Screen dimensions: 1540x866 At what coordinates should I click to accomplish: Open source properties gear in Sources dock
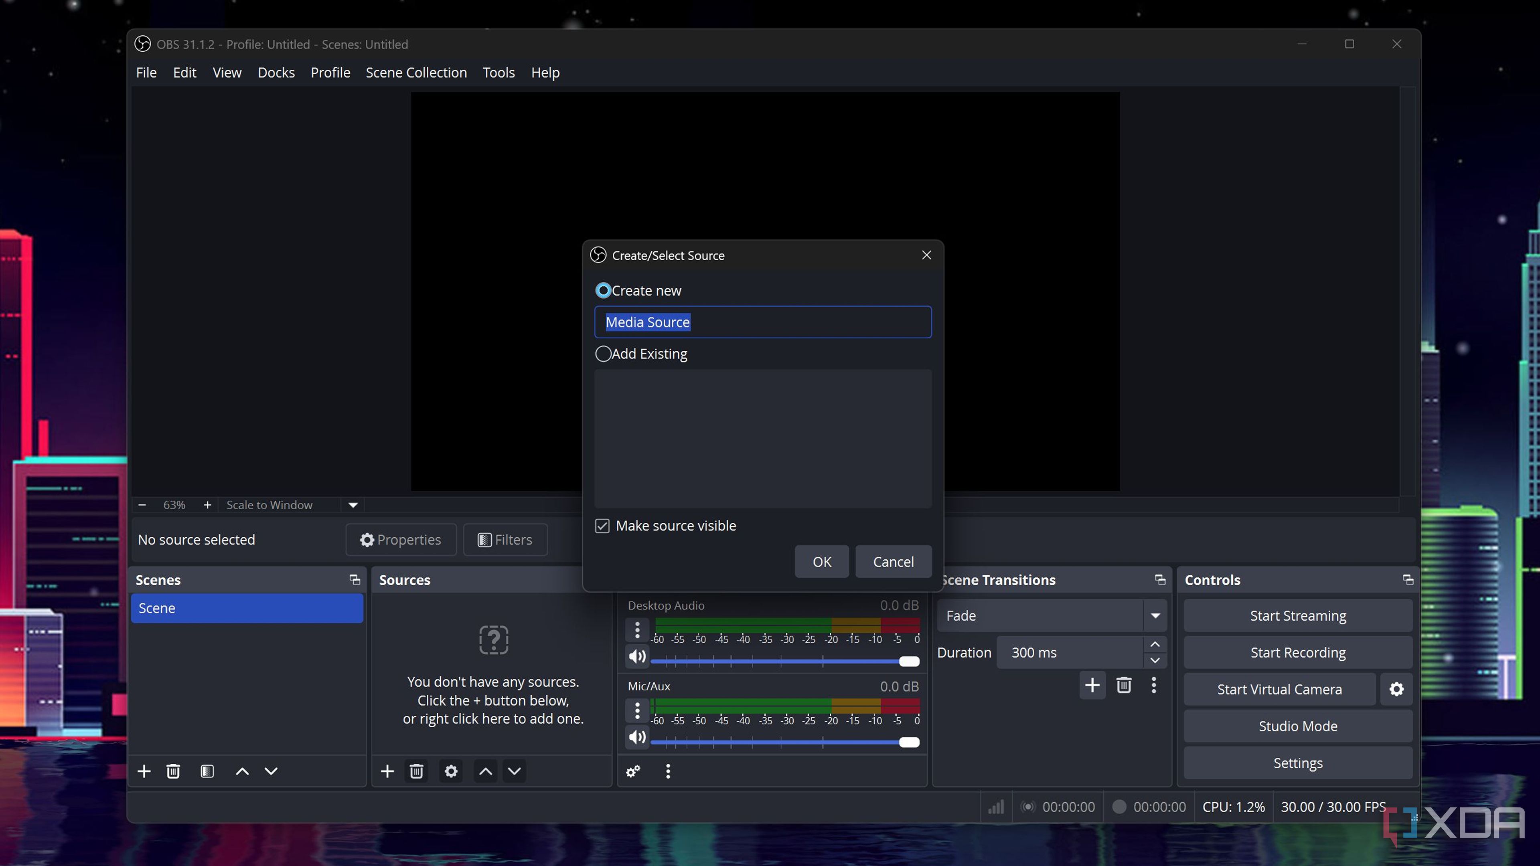click(x=451, y=771)
